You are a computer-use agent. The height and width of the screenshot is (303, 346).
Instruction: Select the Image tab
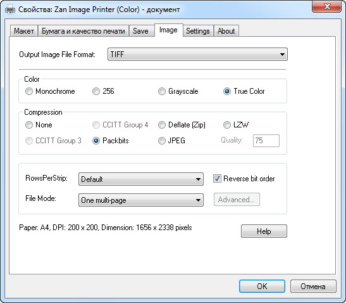point(168,30)
